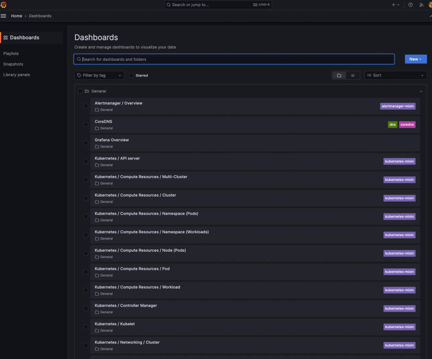
Task: Click the purple alertmanager-mixin tag
Action: click(397, 106)
